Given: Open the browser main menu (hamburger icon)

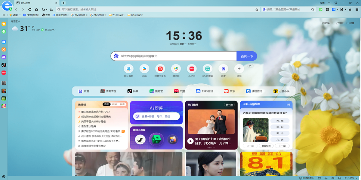Looking at the screenshot, I should pyautogui.click(x=356, y=10).
